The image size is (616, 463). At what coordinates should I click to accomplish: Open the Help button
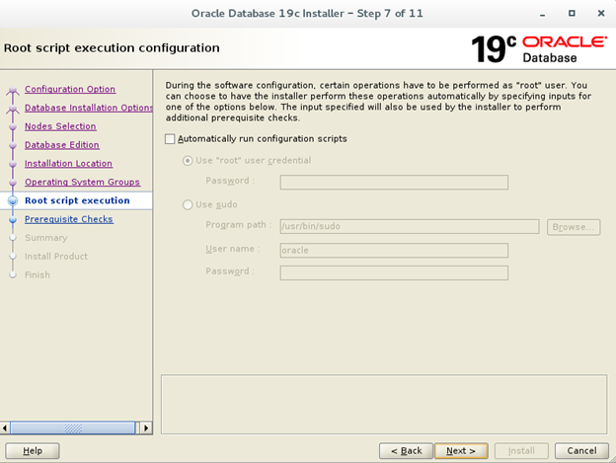33,451
